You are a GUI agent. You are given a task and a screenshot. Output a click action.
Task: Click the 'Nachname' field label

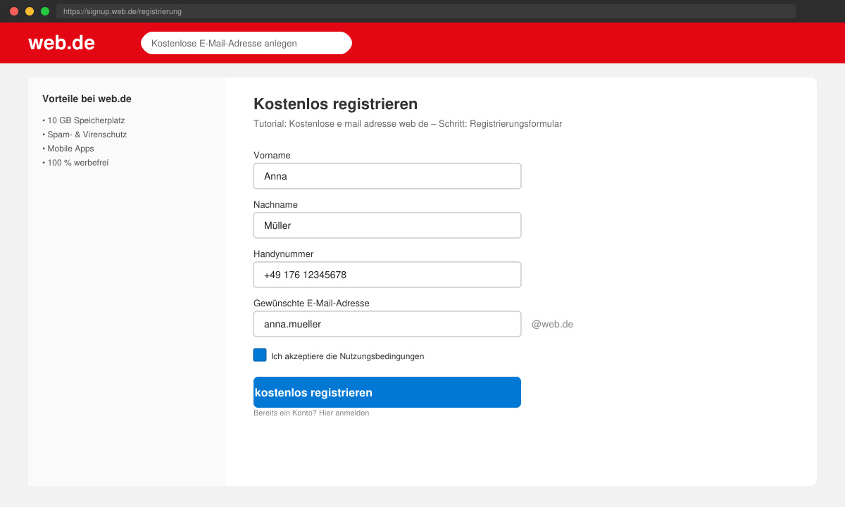point(275,205)
